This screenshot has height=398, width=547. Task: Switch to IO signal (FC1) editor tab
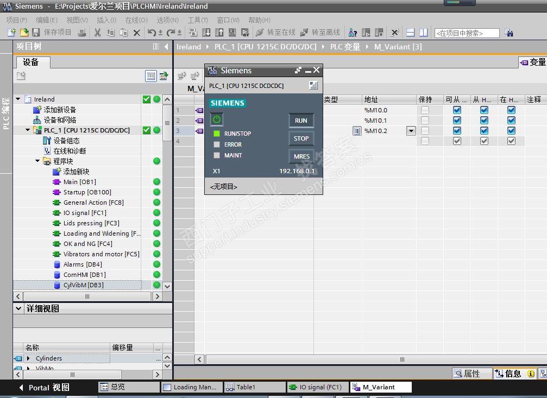(318, 387)
